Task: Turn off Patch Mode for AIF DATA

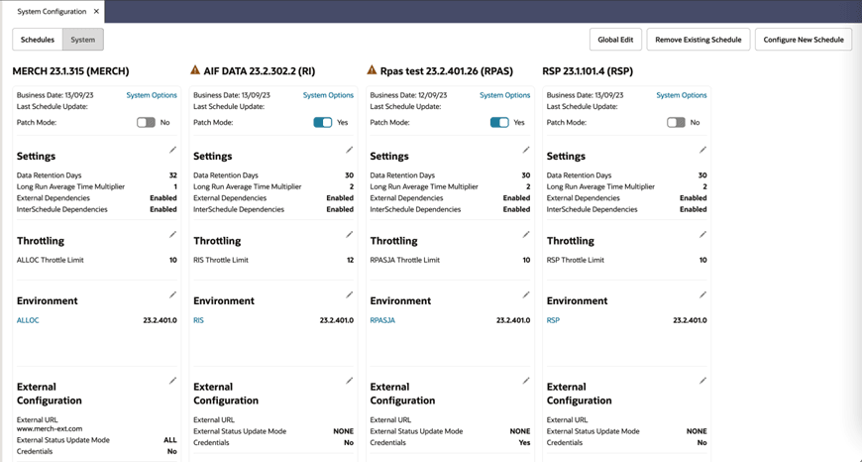Action: pyautogui.click(x=323, y=122)
